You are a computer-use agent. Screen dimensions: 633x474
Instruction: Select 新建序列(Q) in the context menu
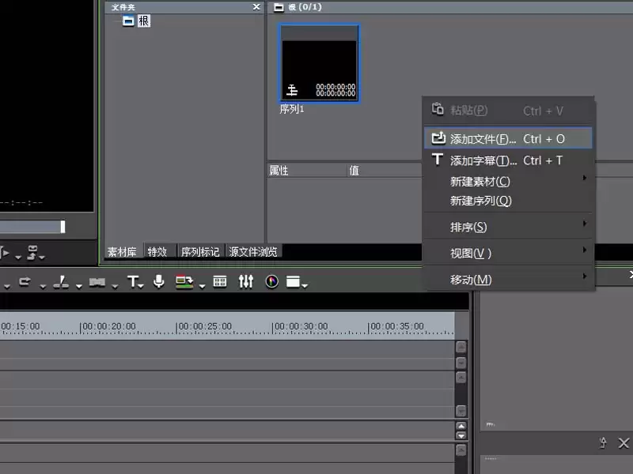(x=508, y=201)
